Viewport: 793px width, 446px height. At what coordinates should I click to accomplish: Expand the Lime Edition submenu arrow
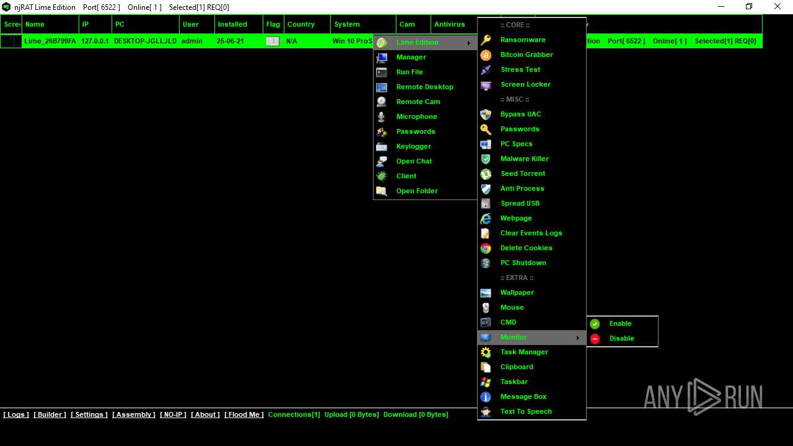[x=469, y=42]
